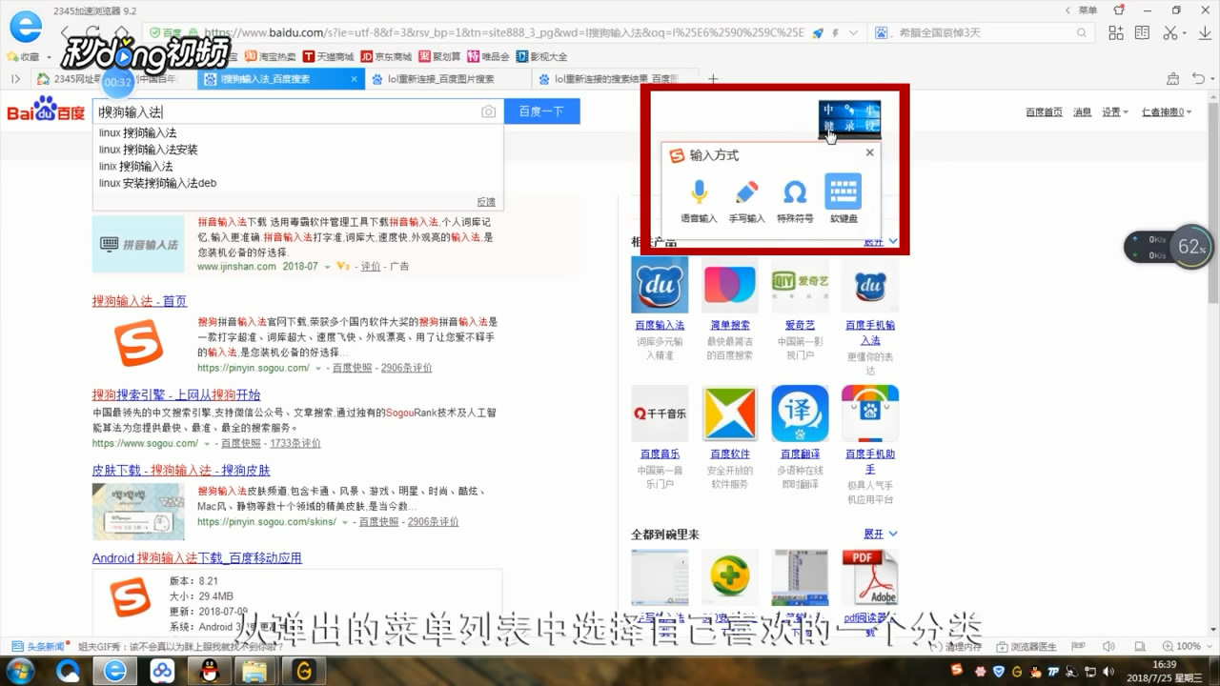1220x686 pixels.
Task: Open the '搜狗输入法 - 首页' result link
Action: click(x=139, y=301)
